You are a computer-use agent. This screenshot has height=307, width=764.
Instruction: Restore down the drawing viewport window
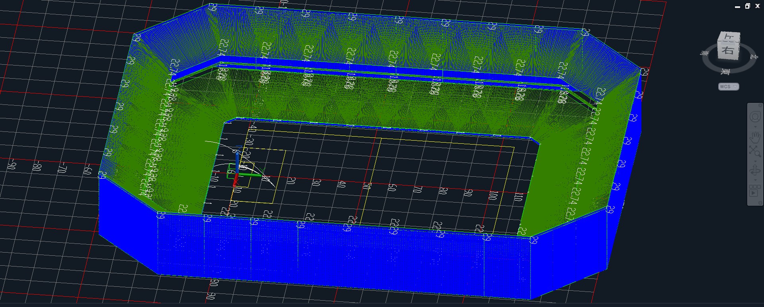tap(747, 6)
